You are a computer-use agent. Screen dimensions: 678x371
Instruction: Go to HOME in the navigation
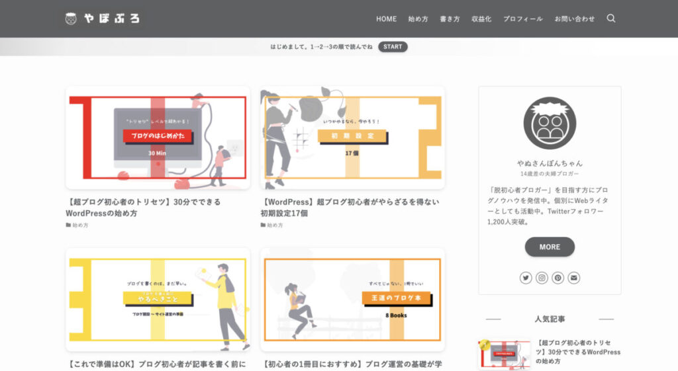(386, 19)
